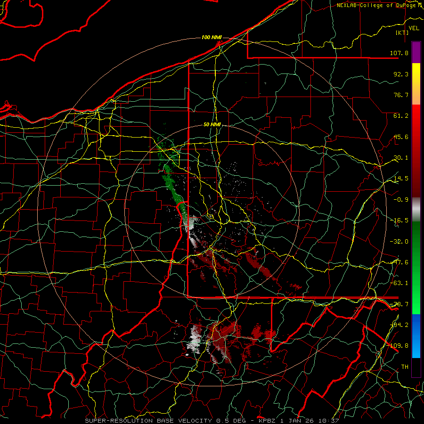
Task: Click the -109.8 scale value
Action: coord(398,346)
